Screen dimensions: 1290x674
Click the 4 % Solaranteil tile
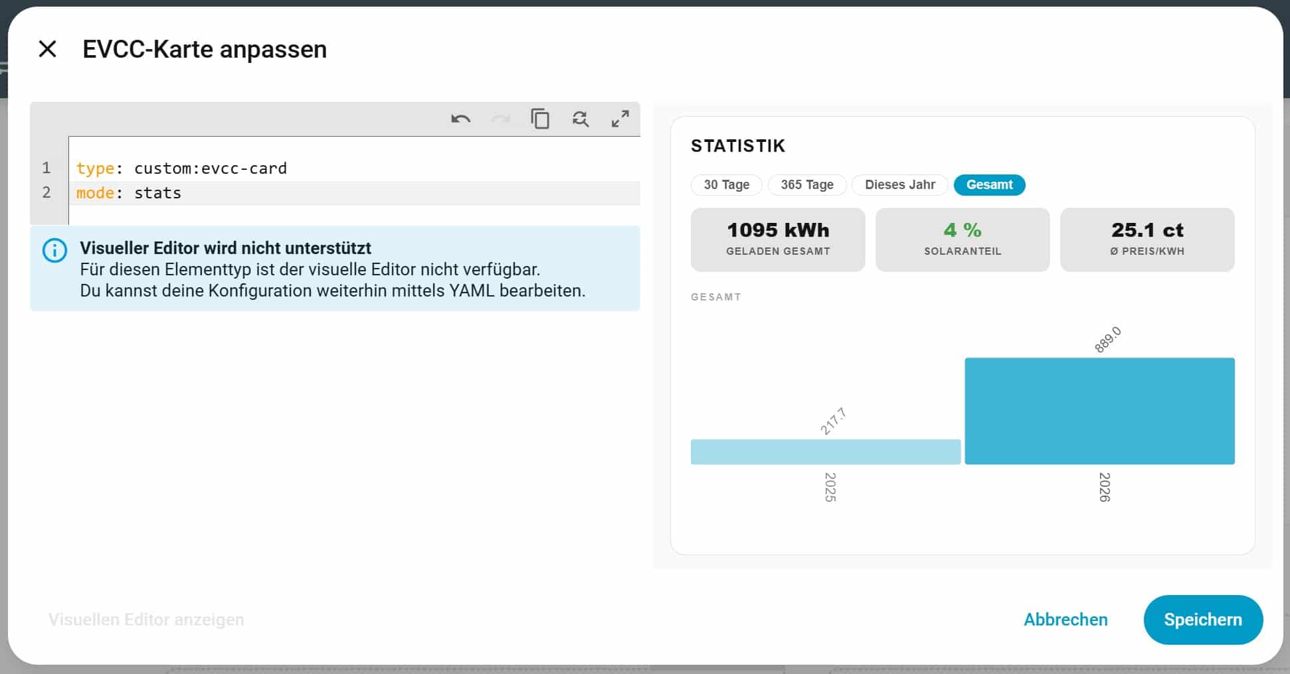(963, 239)
